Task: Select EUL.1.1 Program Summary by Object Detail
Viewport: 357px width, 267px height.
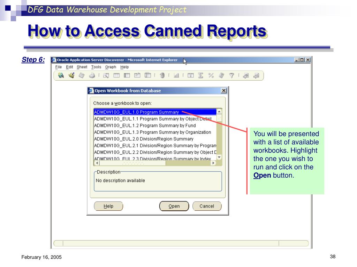Action: click(x=155, y=119)
